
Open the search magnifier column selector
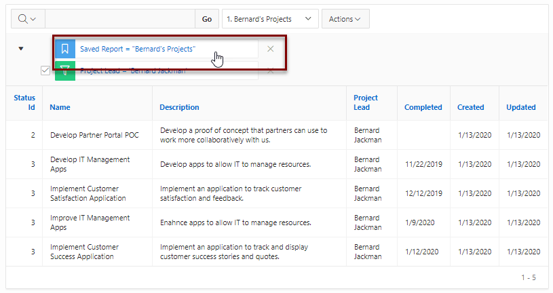(x=28, y=19)
